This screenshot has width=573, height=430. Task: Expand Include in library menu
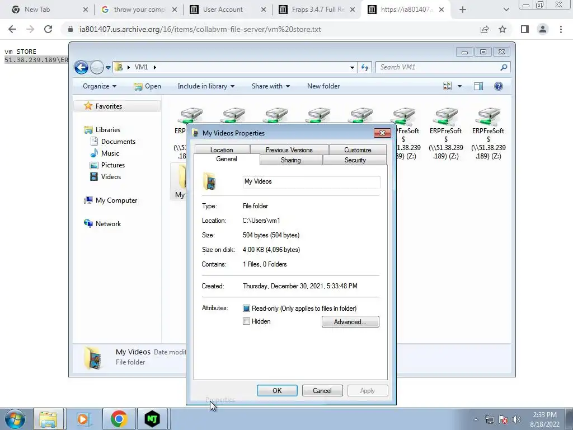206,86
